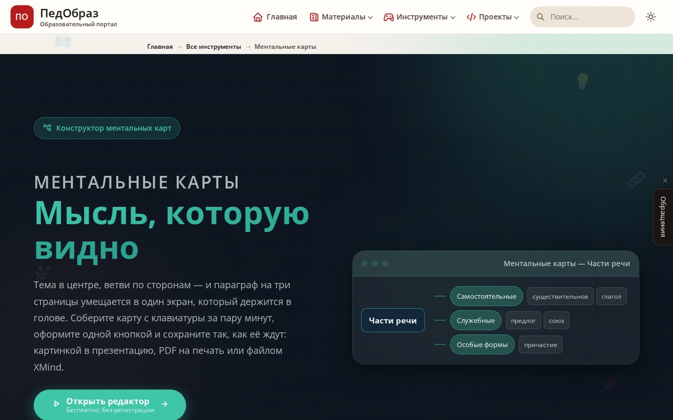673x420 pixels.
Task: Click the home icon next to Главная
Action: (258, 17)
